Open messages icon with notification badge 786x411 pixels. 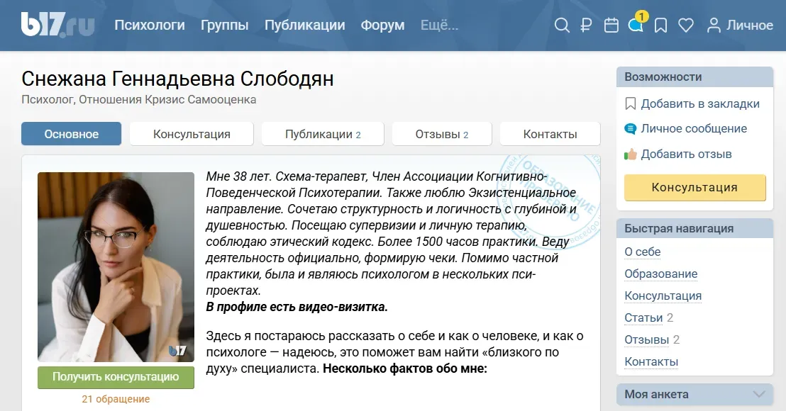(637, 23)
